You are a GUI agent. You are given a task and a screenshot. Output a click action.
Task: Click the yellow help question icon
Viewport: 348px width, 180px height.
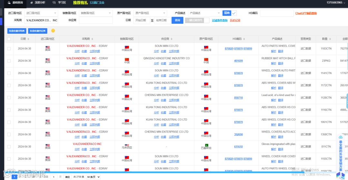click(x=53, y=31)
